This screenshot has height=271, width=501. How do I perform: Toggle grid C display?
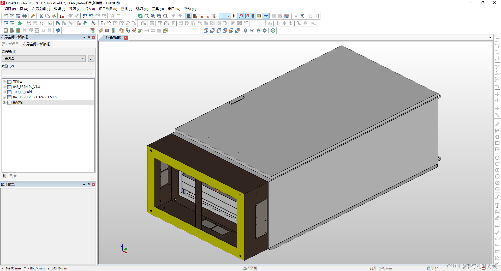(201, 16)
